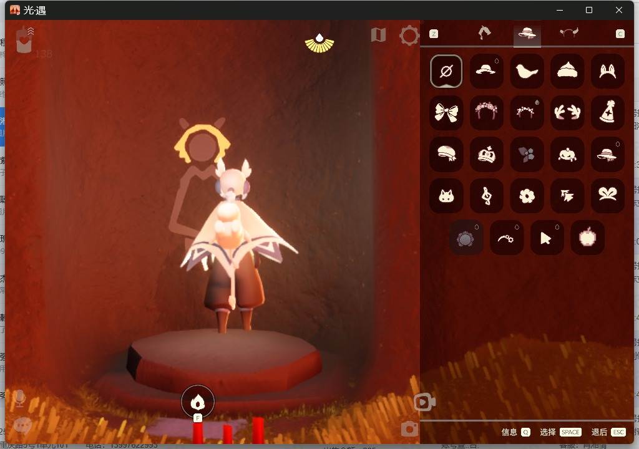
Task: Open the map icon
Action: [378, 35]
